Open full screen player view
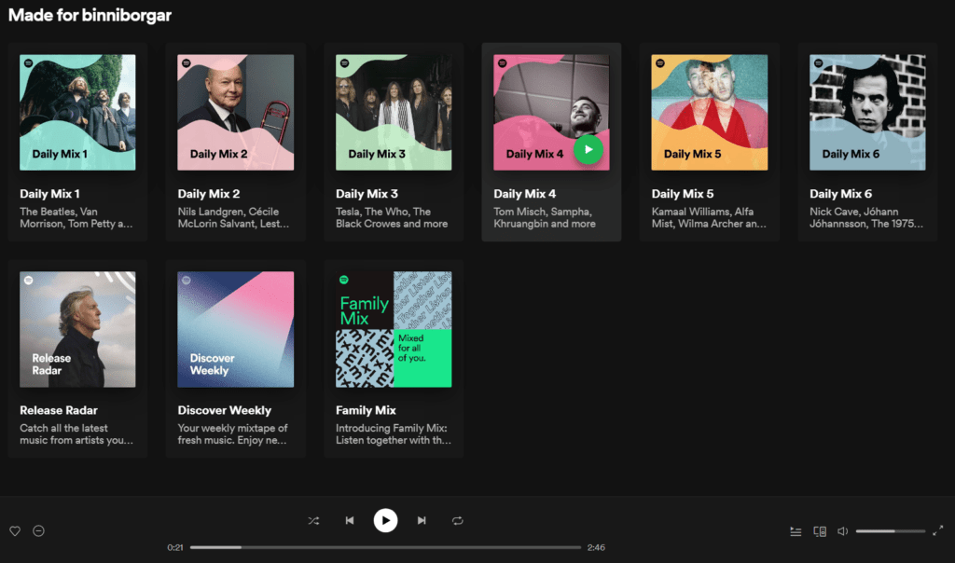This screenshot has width=955, height=563. (938, 530)
